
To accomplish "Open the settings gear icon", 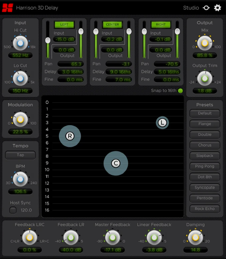I will [217, 8].
